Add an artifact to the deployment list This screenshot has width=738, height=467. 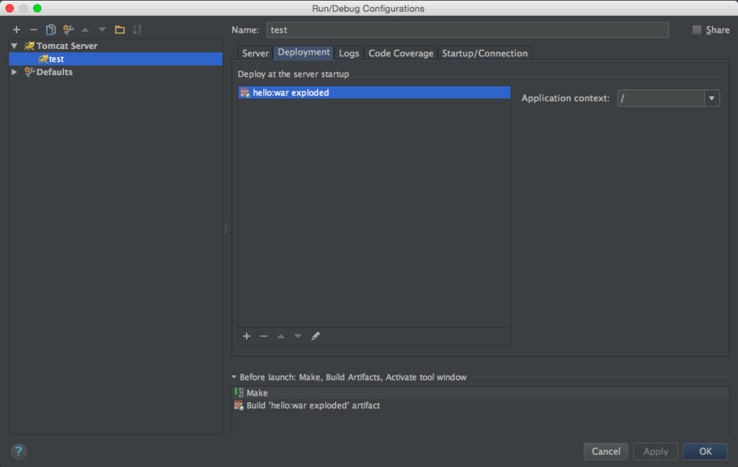pyautogui.click(x=246, y=336)
